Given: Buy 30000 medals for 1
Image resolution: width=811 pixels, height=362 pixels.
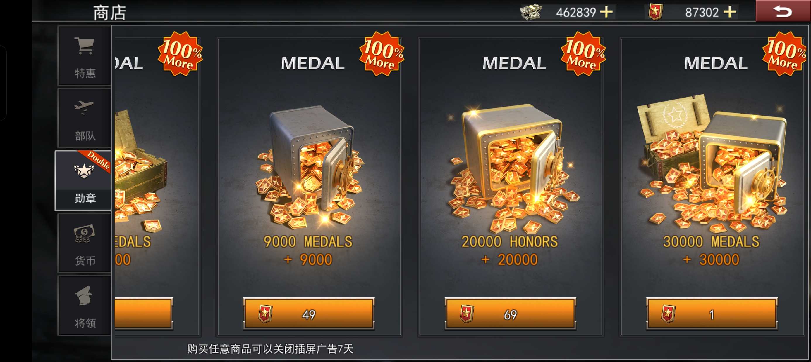Looking at the screenshot, I should (712, 314).
